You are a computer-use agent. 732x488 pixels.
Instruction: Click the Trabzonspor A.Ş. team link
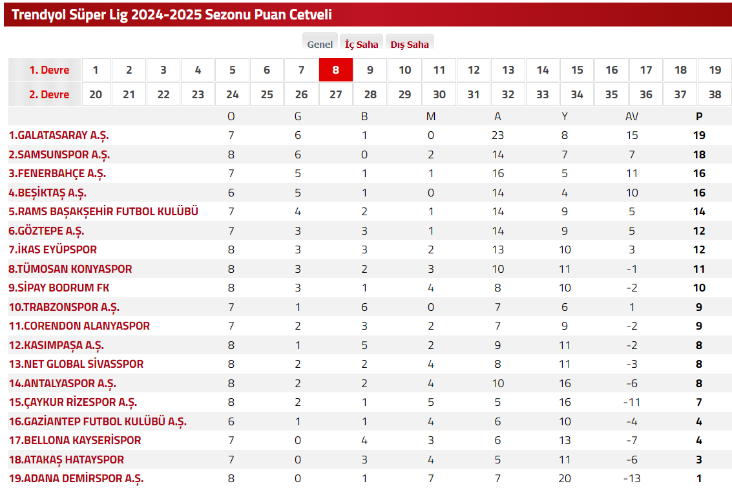pyautogui.click(x=64, y=307)
